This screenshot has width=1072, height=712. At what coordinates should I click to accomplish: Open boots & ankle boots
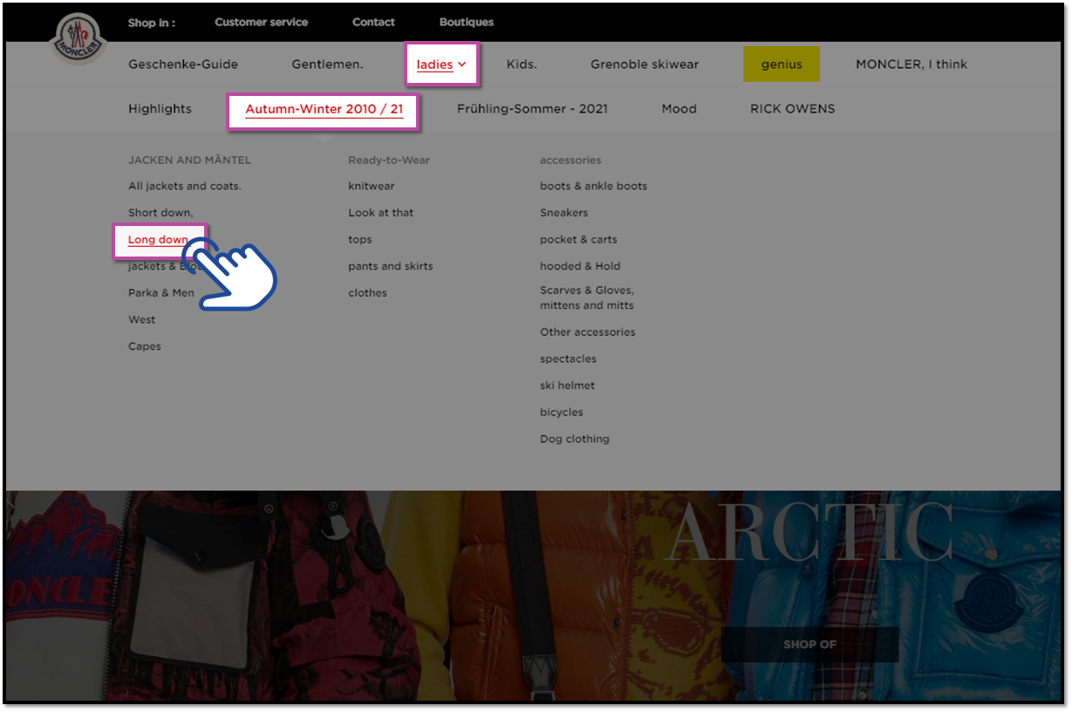pos(594,186)
